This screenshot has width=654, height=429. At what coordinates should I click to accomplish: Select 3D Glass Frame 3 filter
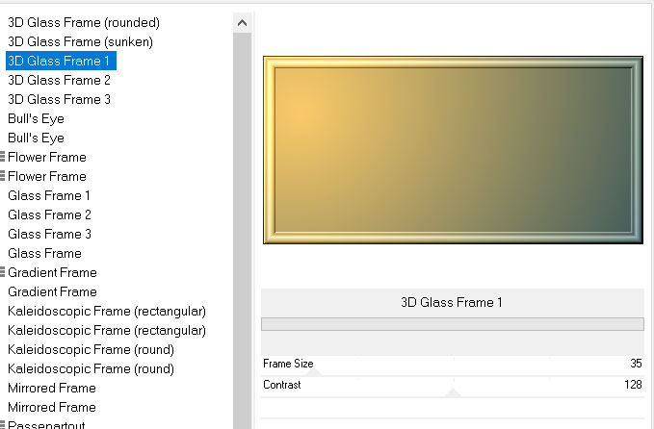point(60,99)
